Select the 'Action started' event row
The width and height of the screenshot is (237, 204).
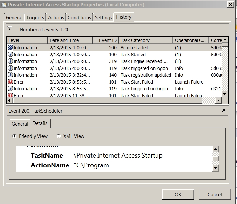point(114,48)
